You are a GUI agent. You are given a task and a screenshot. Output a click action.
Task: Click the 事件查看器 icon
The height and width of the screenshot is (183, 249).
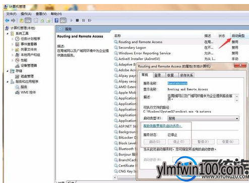(17, 44)
